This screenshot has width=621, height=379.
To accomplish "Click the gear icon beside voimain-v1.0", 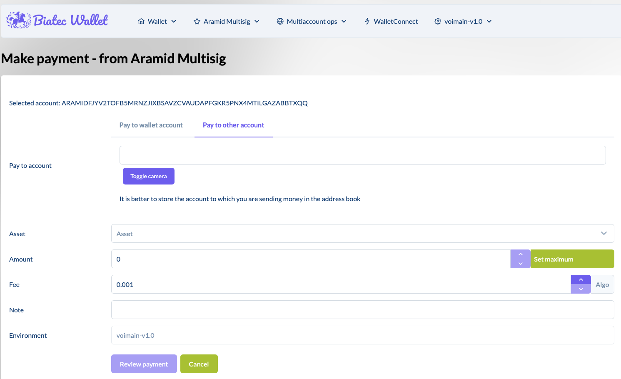I will [438, 22].
